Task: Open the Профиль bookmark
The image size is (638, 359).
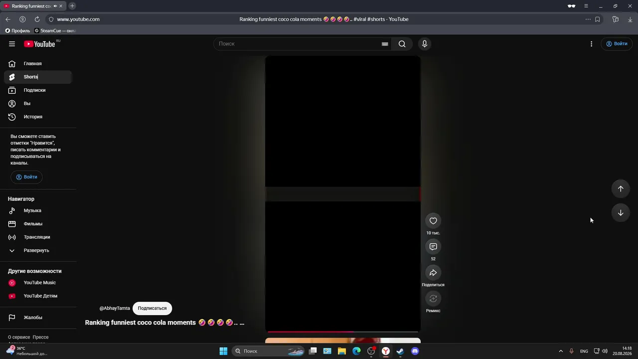Action: [17, 30]
